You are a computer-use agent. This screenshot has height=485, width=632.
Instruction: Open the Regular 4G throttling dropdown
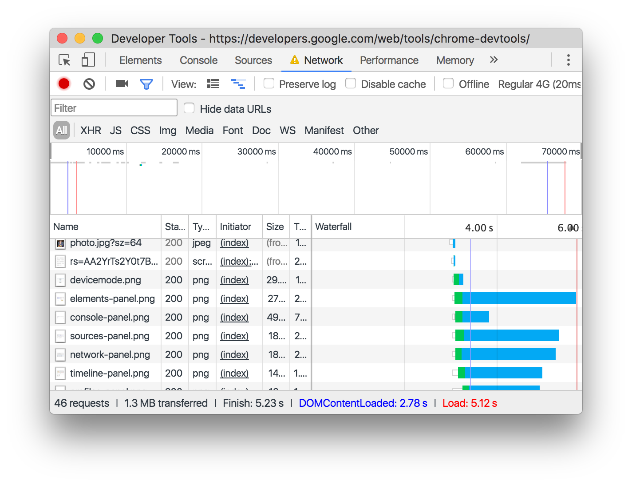pos(539,84)
